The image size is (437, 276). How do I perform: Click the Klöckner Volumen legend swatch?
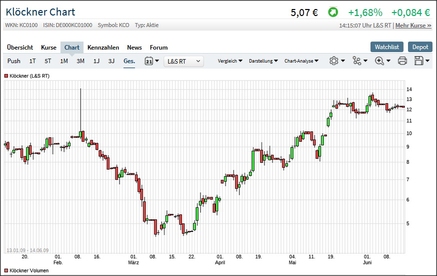pyautogui.click(x=6, y=270)
